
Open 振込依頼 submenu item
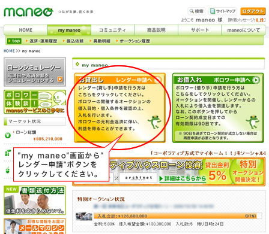[73, 41]
